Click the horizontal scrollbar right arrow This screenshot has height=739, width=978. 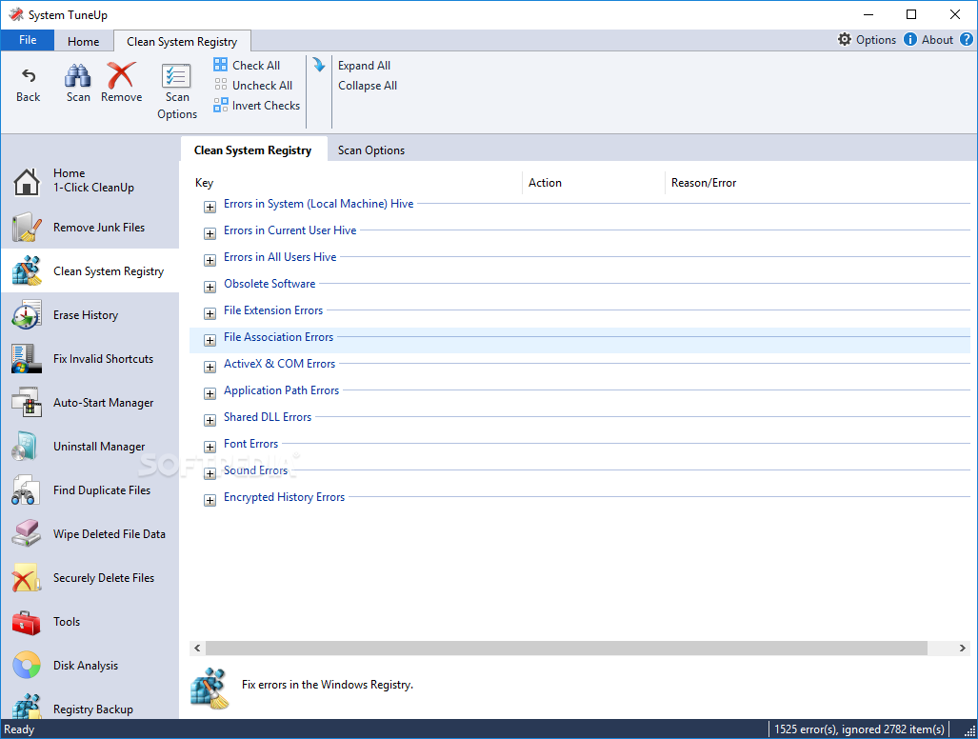coord(963,648)
